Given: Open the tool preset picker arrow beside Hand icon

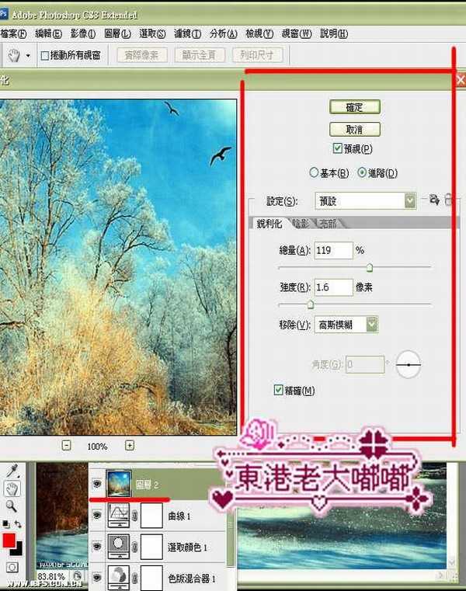Looking at the screenshot, I should (x=29, y=55).
